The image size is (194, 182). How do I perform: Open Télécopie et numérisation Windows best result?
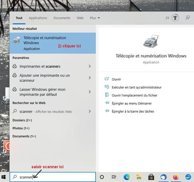click(x=52, y=43)
